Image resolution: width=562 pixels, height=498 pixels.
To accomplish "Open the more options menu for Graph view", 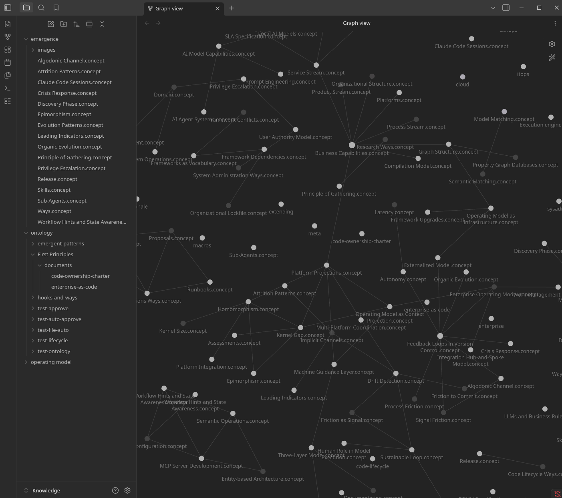I will click(555, 23).
